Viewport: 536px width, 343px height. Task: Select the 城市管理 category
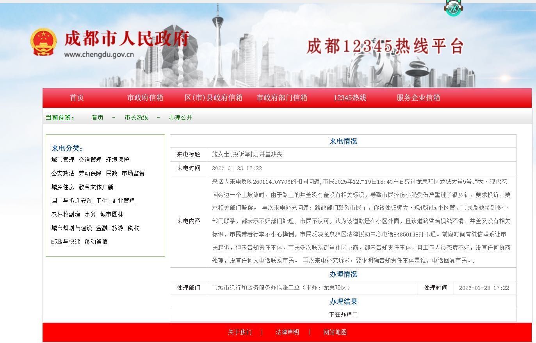tap(62, 160)
